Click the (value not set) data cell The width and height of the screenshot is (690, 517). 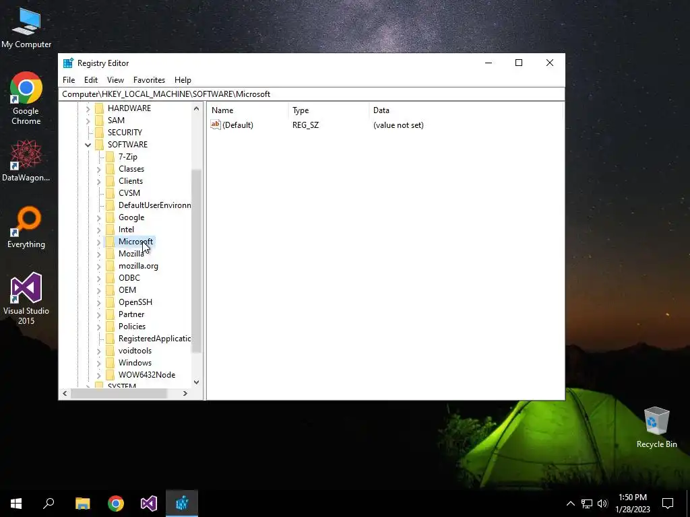(398, 125)
